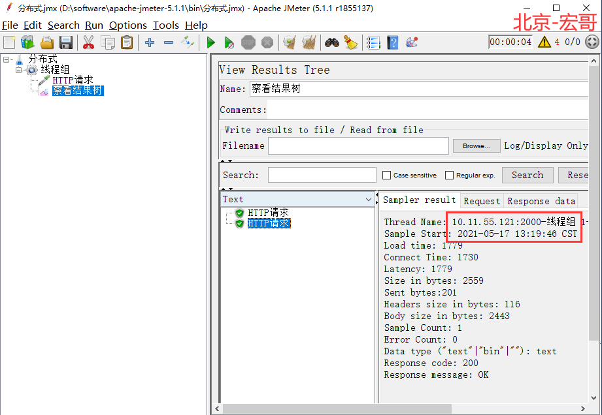
Task: Click the horizontal scrollbar at bottom
Action: [337, 409]
